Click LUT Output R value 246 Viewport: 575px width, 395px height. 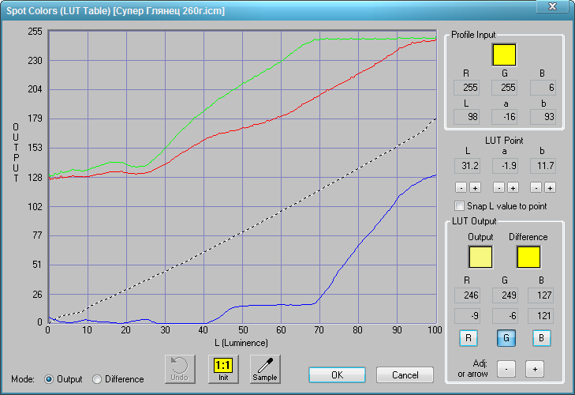[x=467, y=295]
